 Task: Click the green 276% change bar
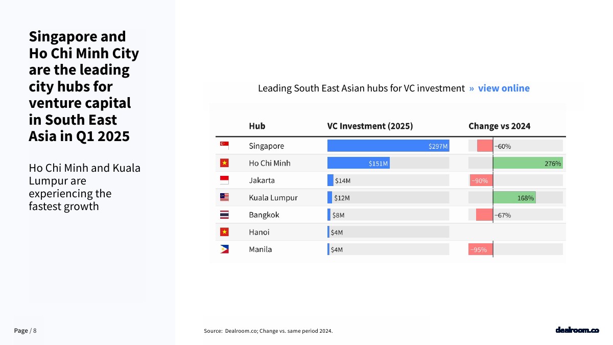click(x=528, y=163)
